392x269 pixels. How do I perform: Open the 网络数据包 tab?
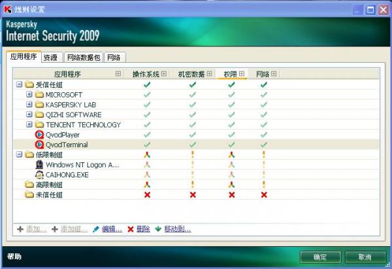(84, 58)
